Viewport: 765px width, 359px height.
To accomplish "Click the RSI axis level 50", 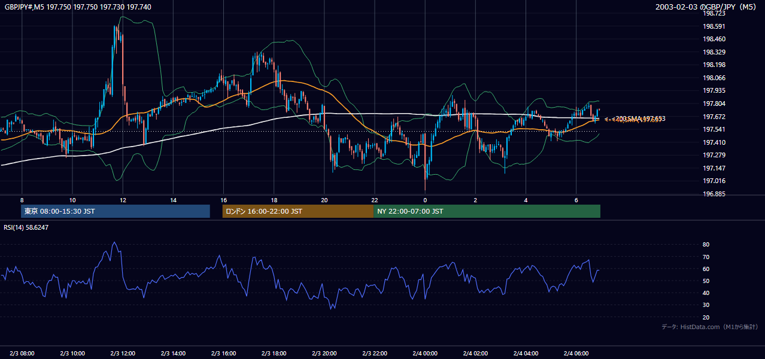I will [x=706, y=281].
